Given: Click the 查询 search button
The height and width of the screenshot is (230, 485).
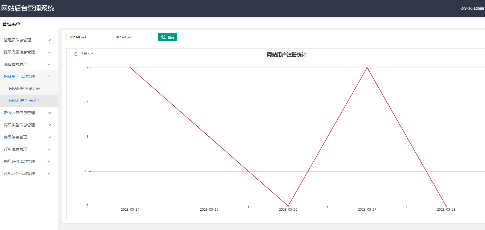Looking at the screenshot, I should tap(168, 37).
